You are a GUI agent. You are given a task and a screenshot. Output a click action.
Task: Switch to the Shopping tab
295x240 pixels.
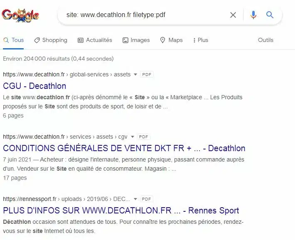(51, 40)
